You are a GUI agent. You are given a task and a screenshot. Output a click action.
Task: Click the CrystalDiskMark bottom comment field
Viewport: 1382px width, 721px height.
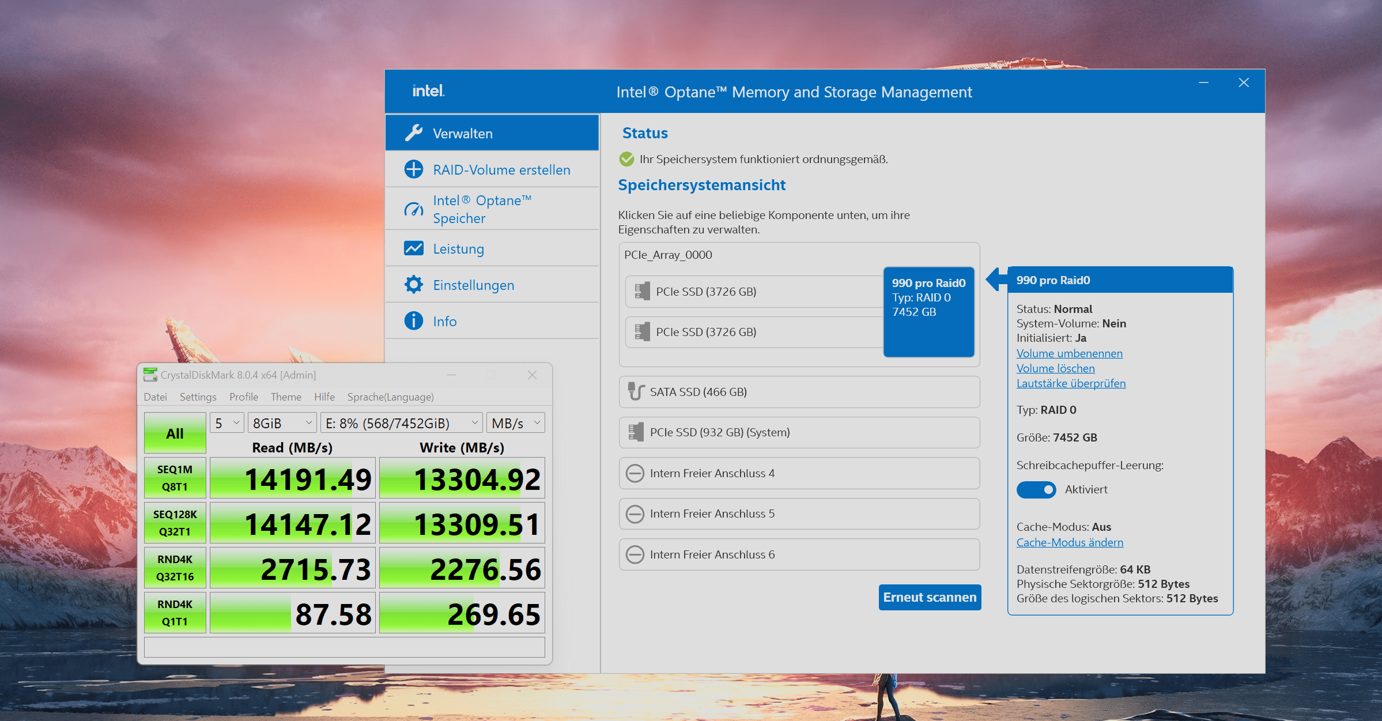(345, 647)
